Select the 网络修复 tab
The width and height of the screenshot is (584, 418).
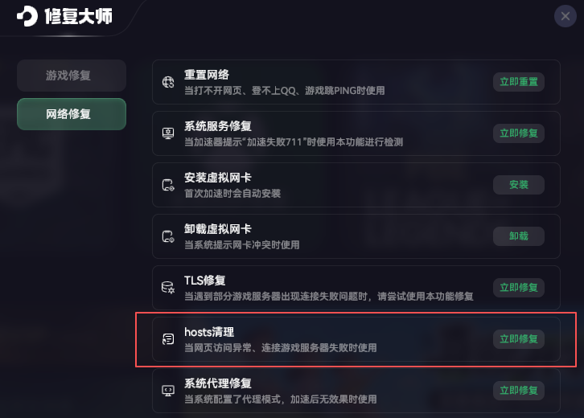[71, 114]
